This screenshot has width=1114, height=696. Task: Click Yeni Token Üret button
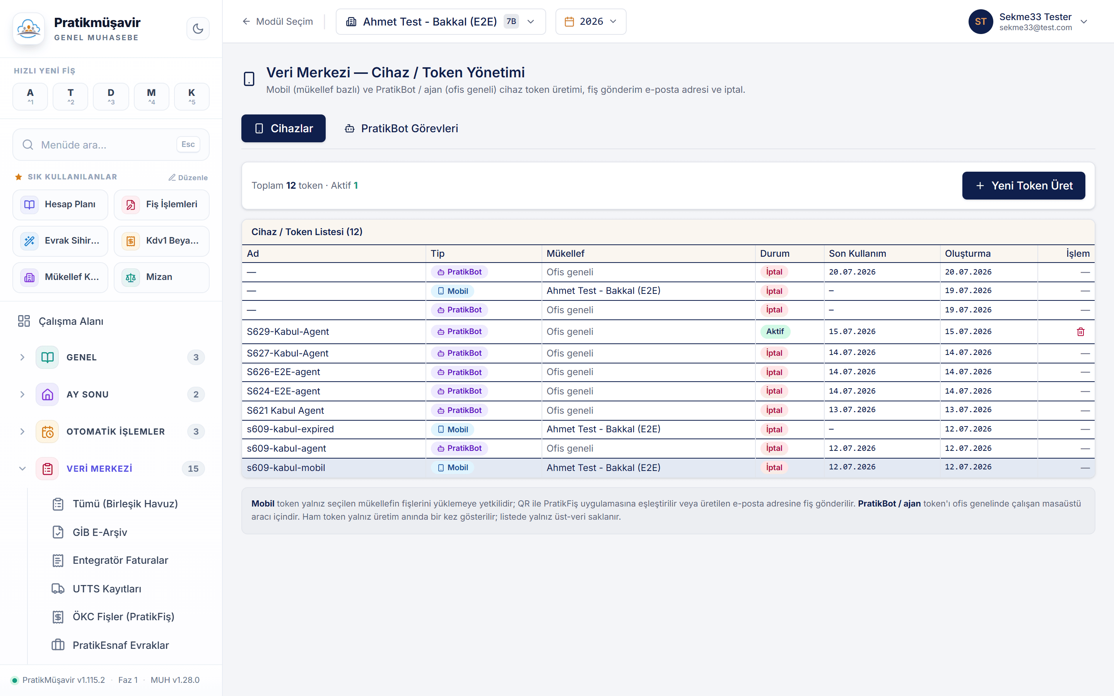[x=1023, y=186]
